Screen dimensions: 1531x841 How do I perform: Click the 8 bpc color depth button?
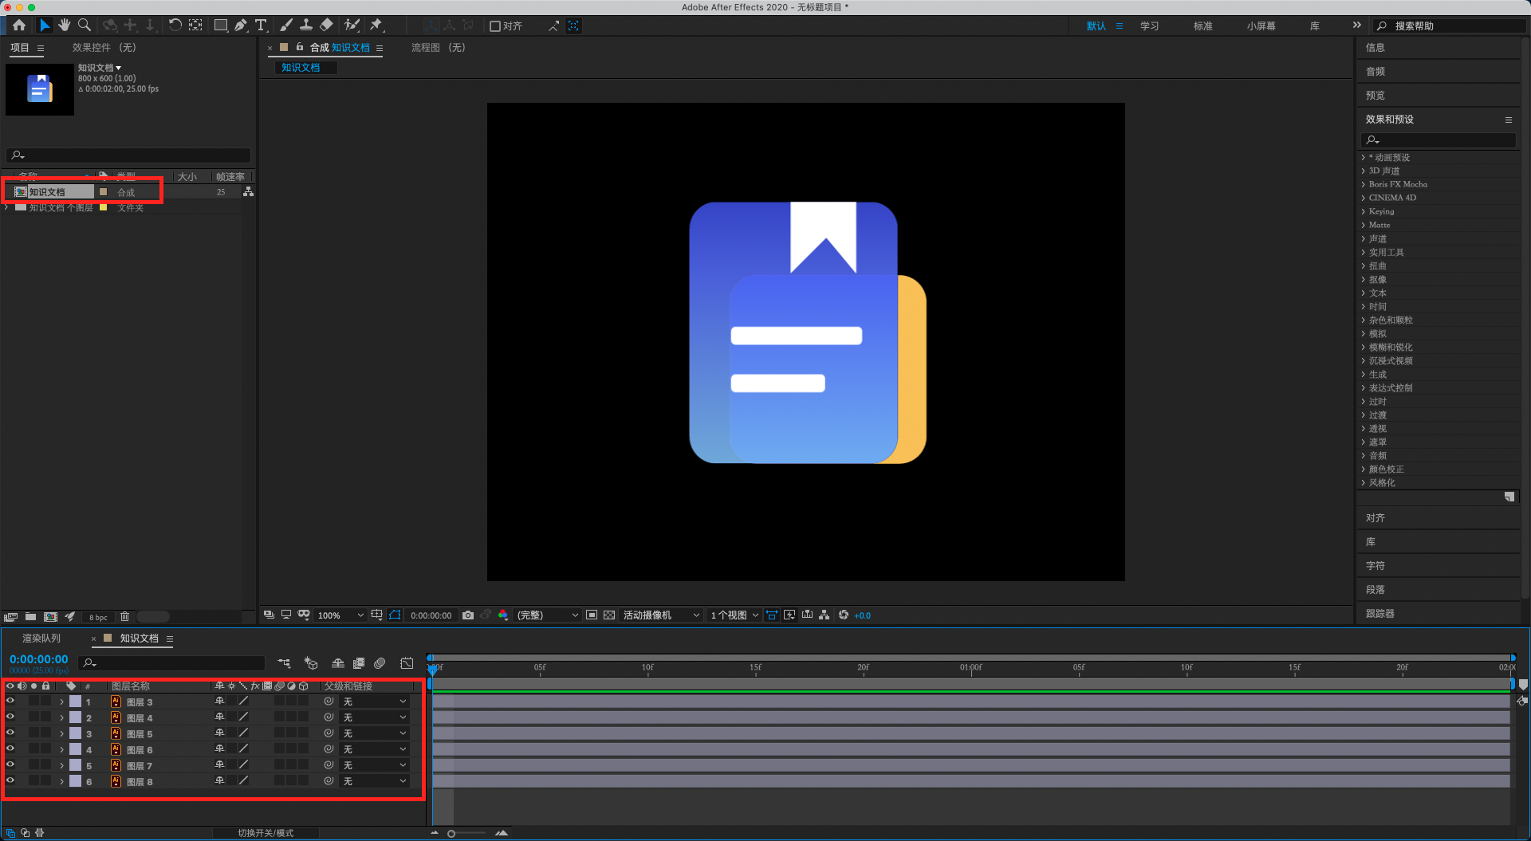98,617
